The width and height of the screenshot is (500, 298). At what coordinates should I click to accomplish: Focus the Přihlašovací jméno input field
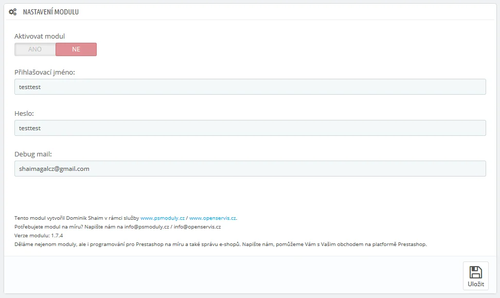tap(250, 87)
